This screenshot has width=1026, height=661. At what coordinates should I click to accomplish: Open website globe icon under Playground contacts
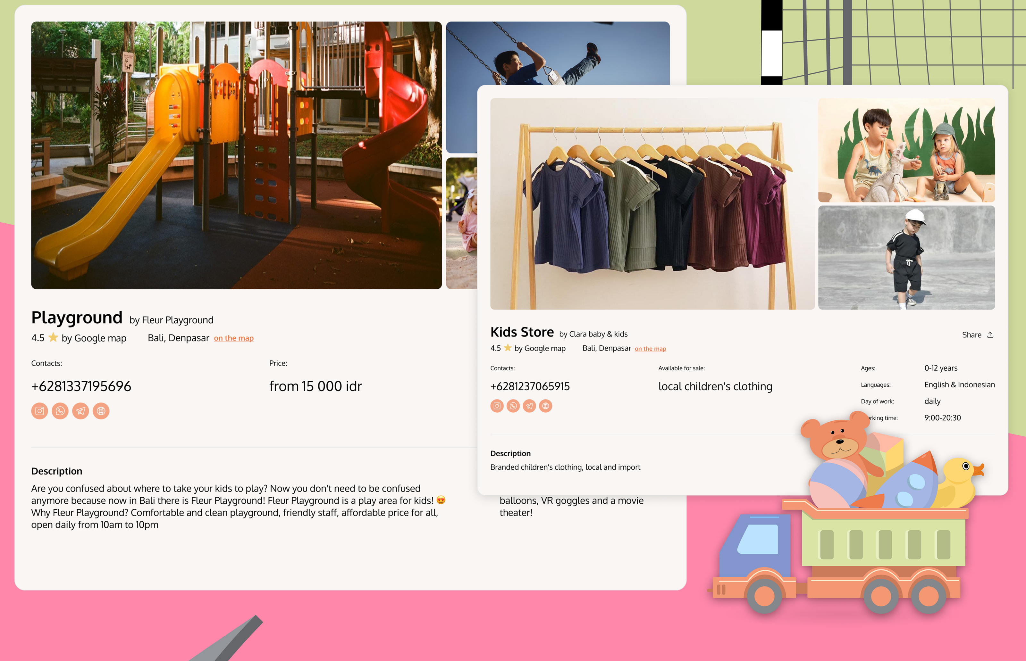point(101,411)
